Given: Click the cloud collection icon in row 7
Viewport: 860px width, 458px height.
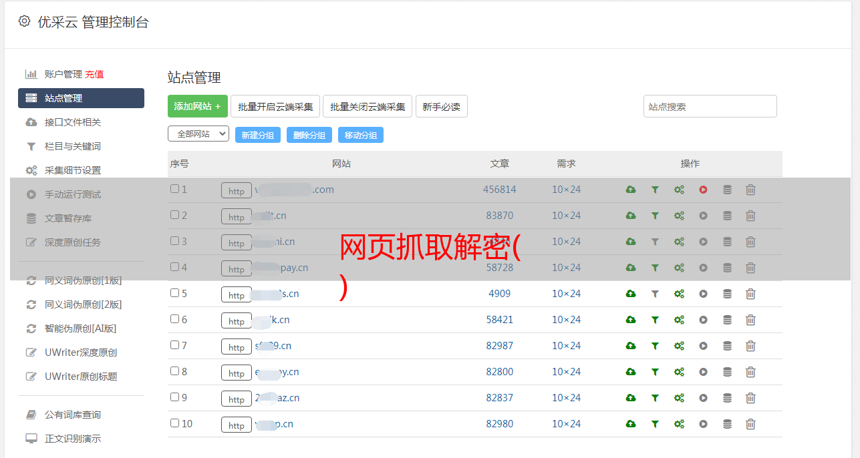Looking at the screenshot, I should pos(631,346).
